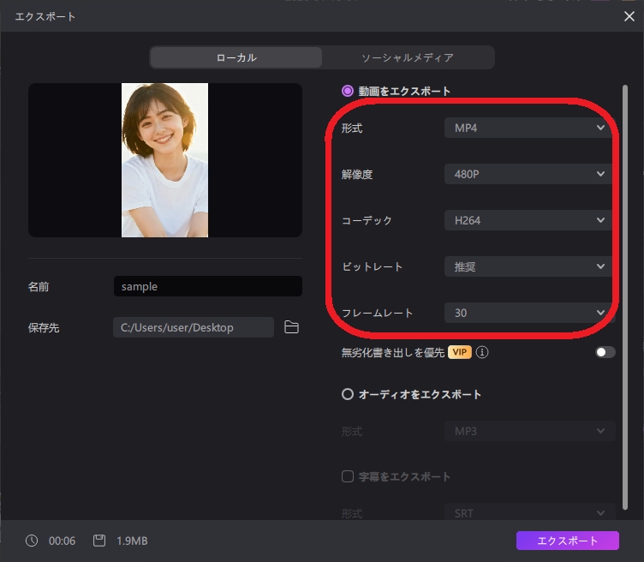This screenshot has width=644, height=562.
Task: Click the VIP badge
Action: [460, 352]
